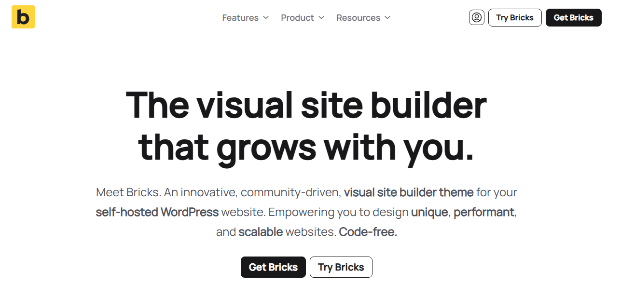Screen dimensions: 621x284
Task: Click the bold "Code-free." text
Action: [368, 232]
